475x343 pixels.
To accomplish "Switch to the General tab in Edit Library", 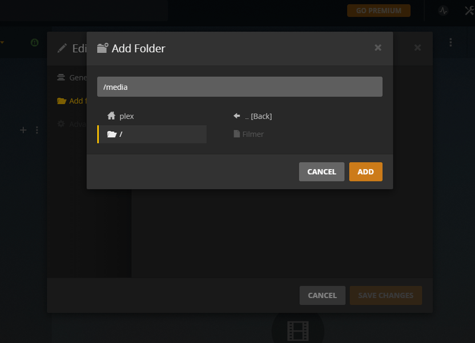I will 72,78.
